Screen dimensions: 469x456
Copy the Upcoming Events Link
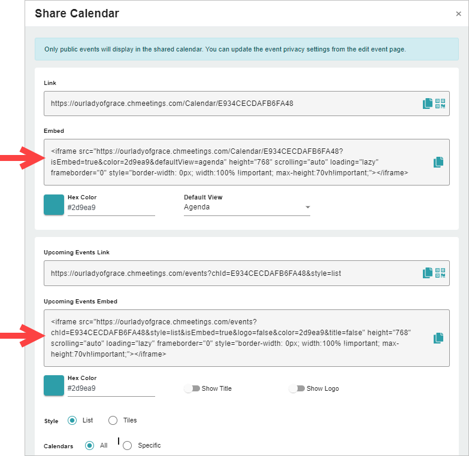click(x=428, y=273)
